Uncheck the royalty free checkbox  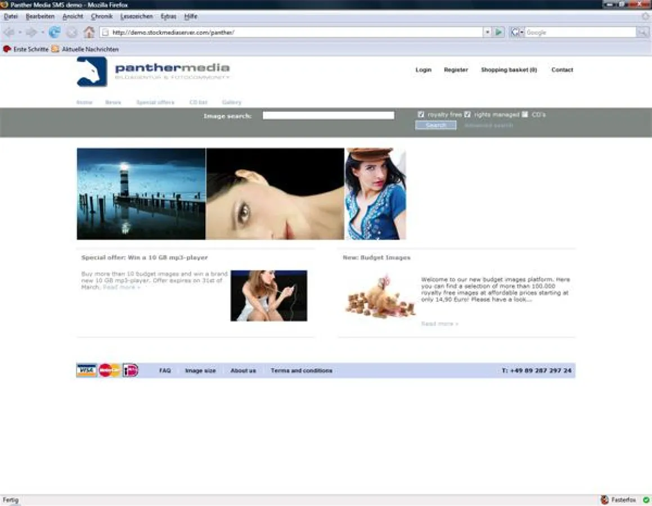pyautogui.click(x=421, y=115)
